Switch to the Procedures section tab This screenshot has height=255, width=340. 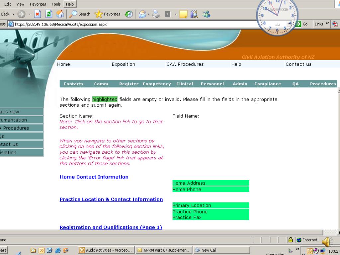(323, 84)
